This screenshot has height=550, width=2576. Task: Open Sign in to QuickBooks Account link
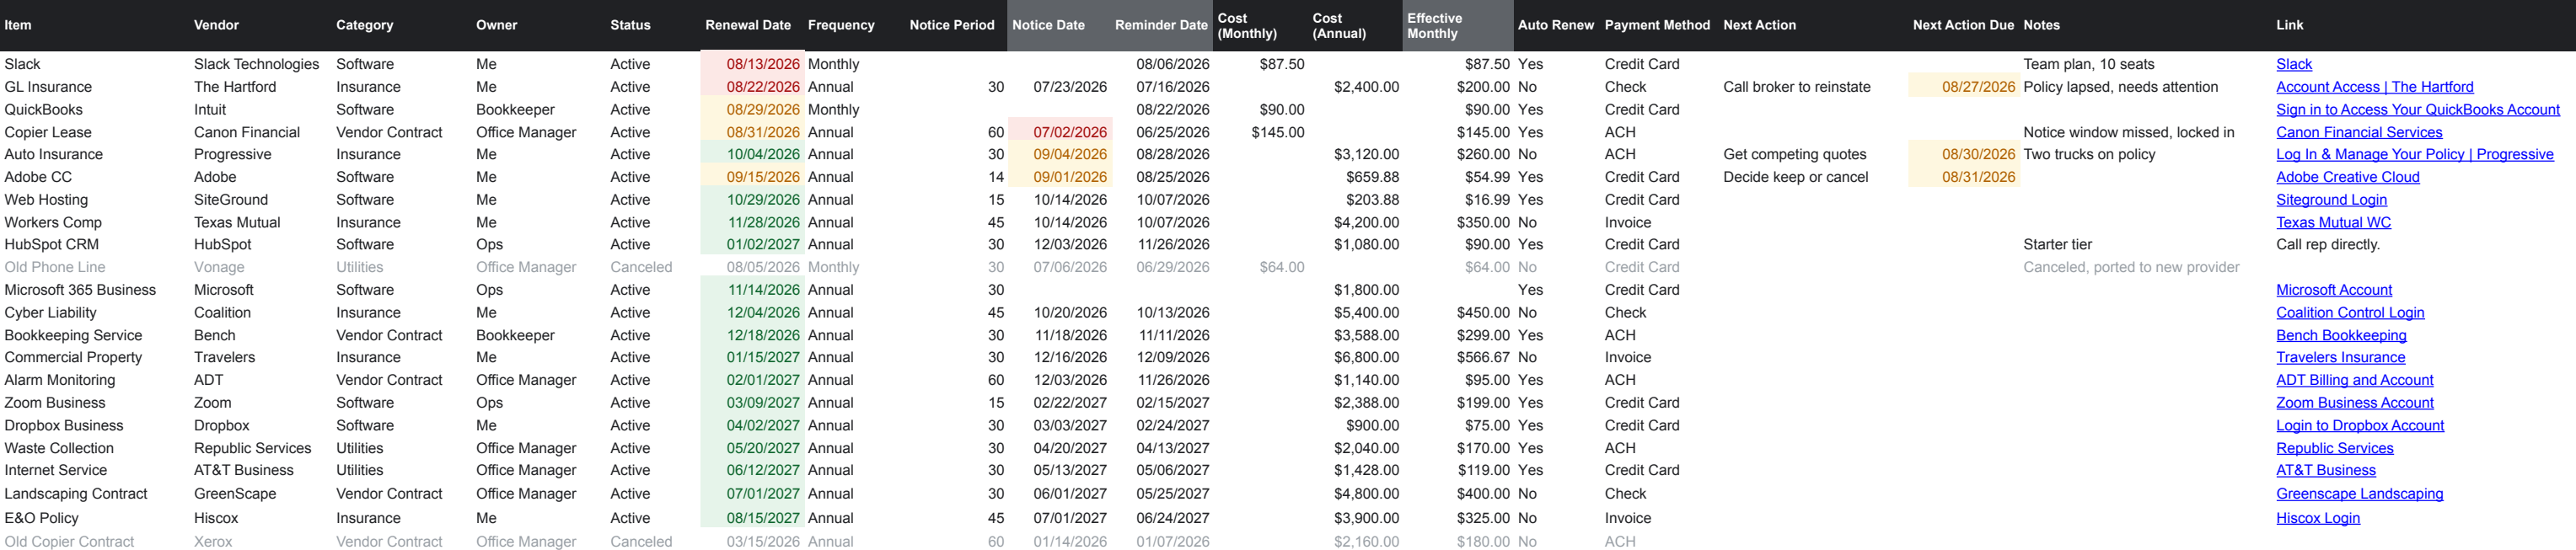(2417, 110)
